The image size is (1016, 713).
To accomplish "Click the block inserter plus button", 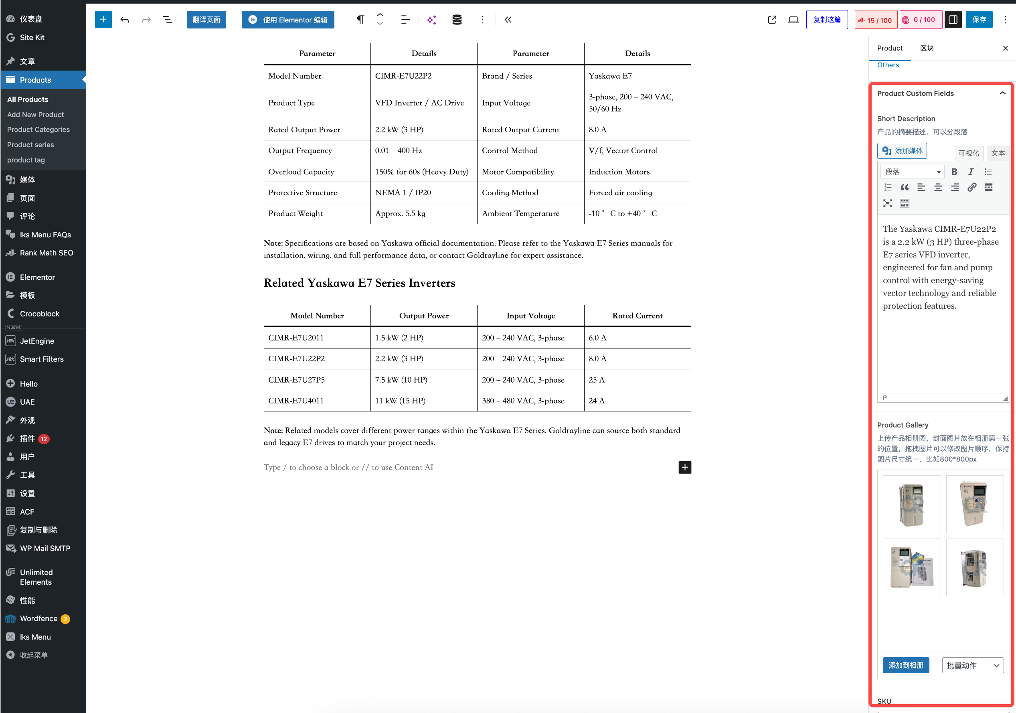I will (103, 20).
